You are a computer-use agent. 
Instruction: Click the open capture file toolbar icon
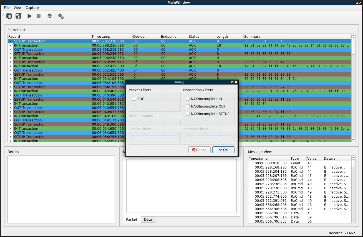[9, 16]
